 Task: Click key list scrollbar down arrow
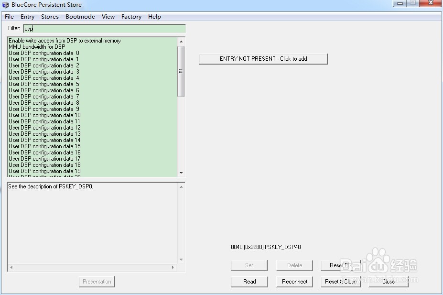(181, 173)
